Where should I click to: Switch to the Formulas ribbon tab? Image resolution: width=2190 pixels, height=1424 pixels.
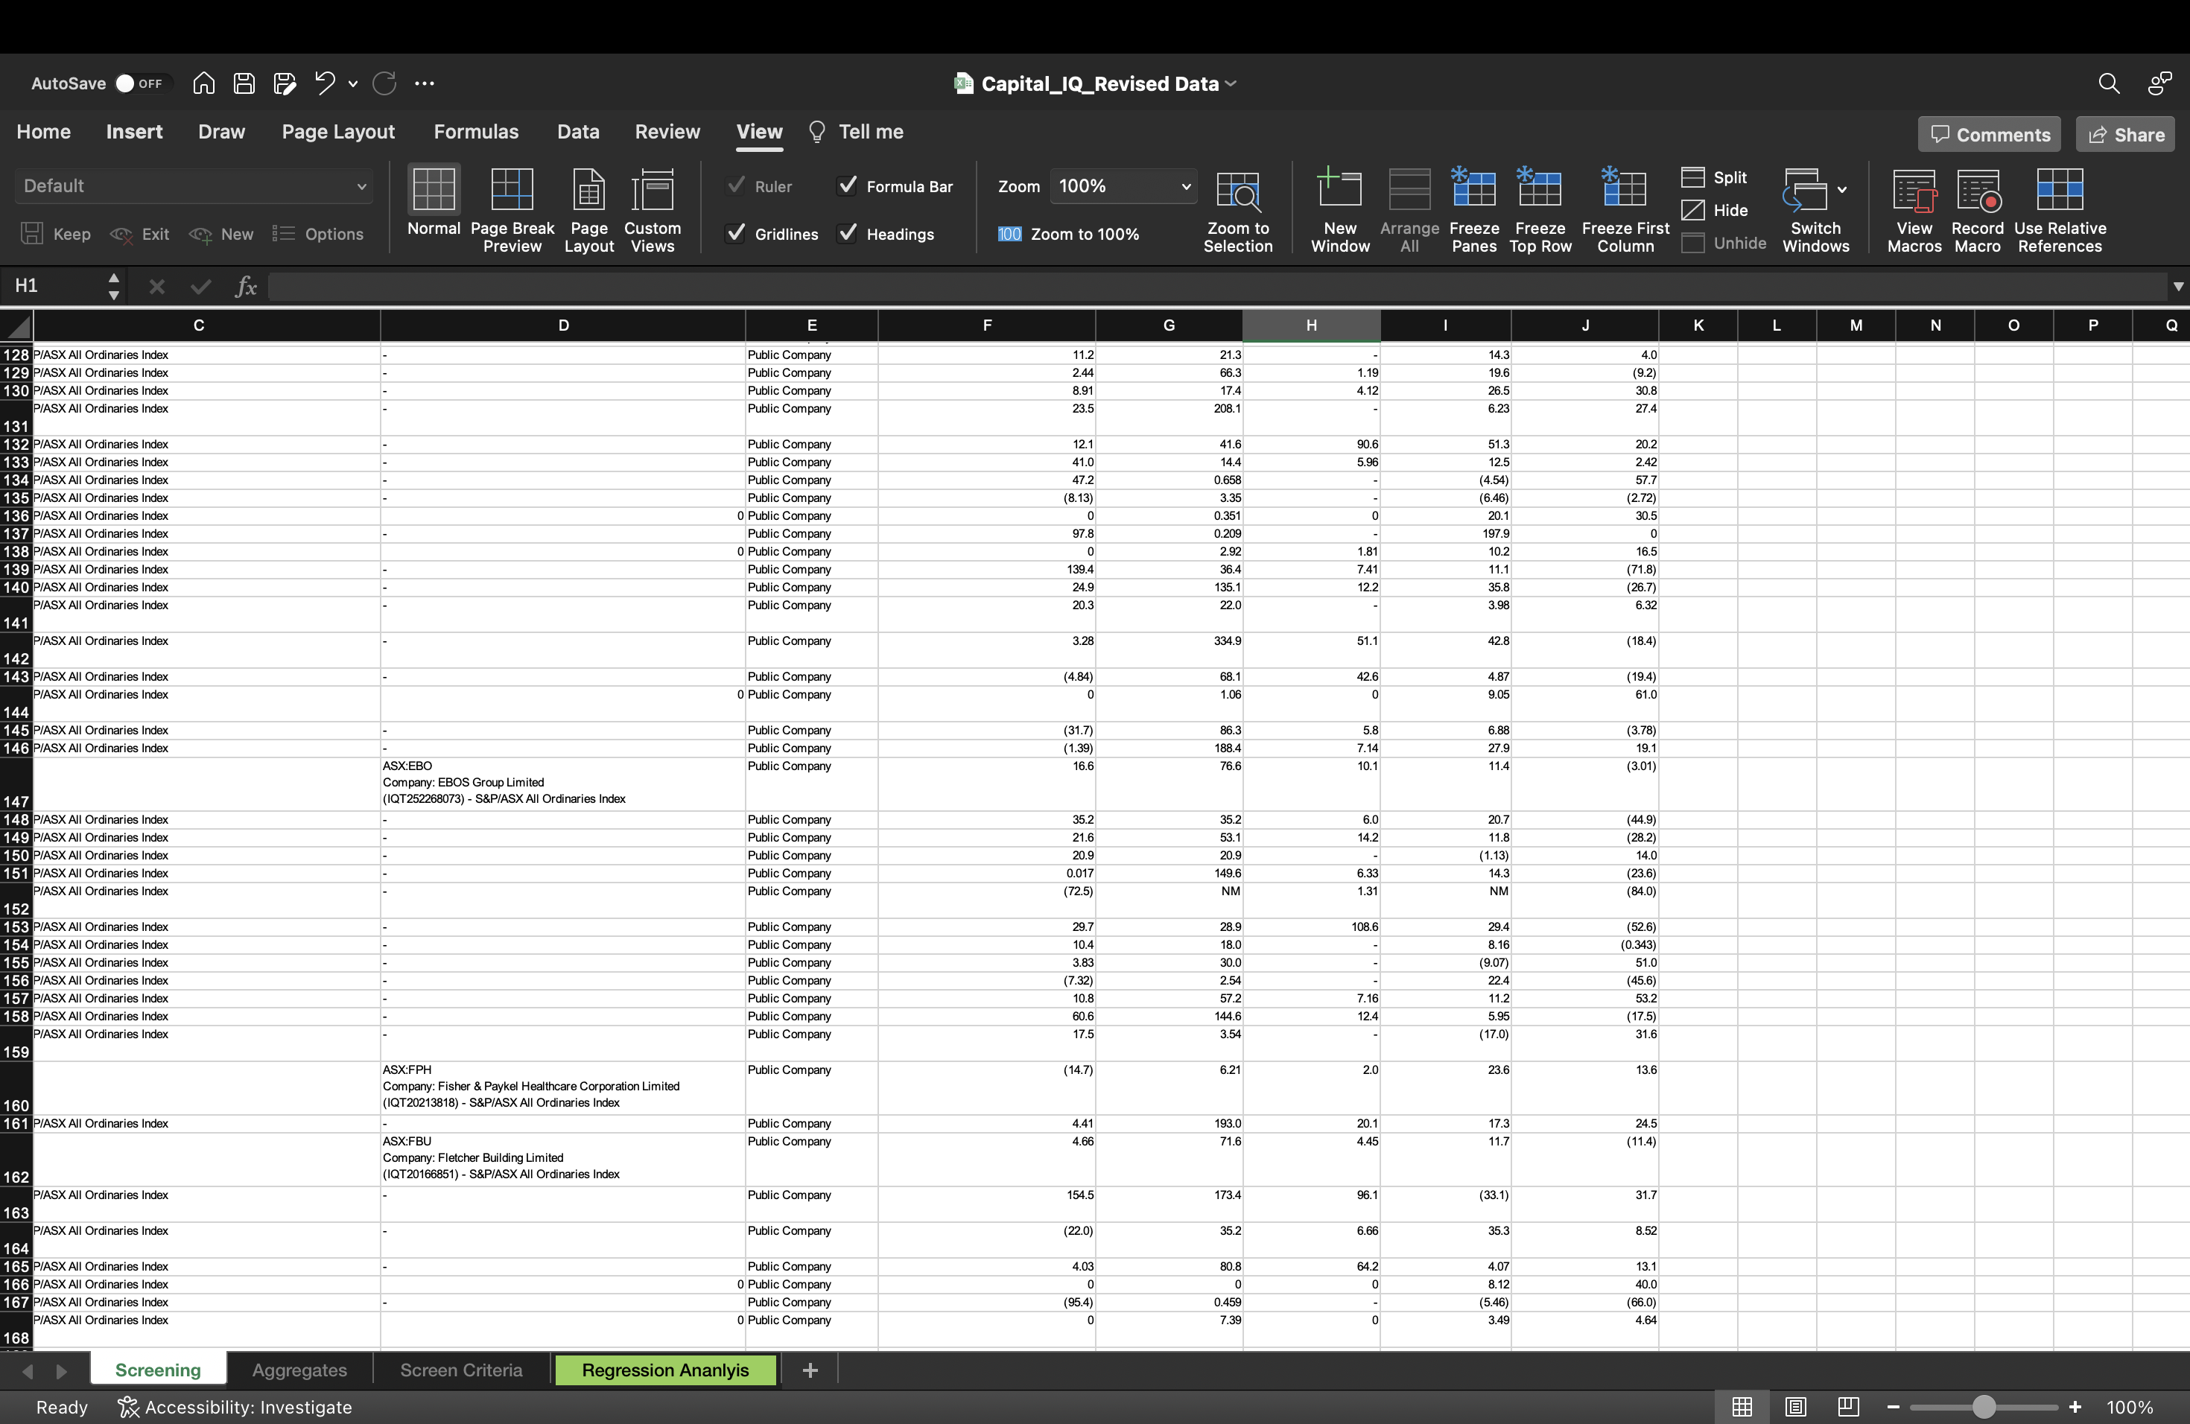point(476,133)
